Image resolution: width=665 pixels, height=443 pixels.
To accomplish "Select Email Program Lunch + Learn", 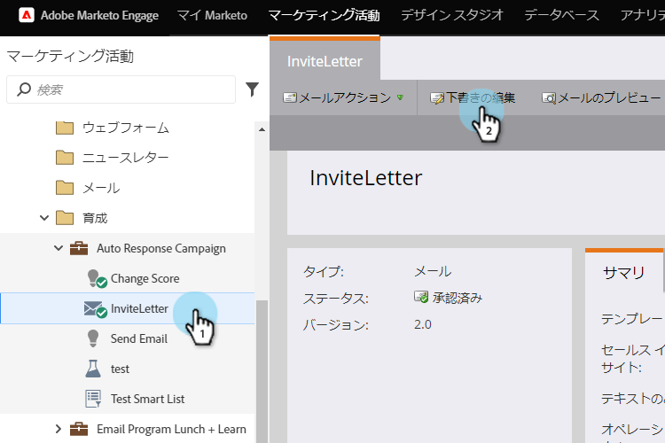I will click(x=171, y=429).
